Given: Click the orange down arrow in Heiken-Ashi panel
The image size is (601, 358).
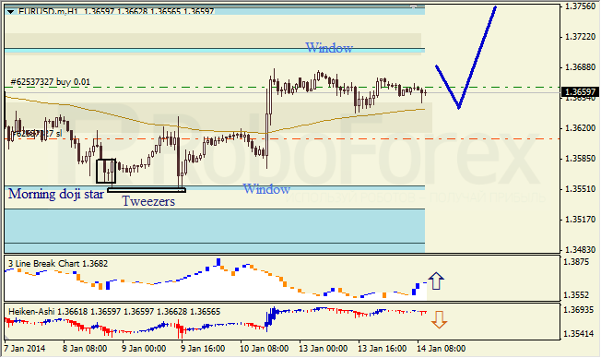Looking at the screenshot, I should pyautogui.click(x=439, y=319).
